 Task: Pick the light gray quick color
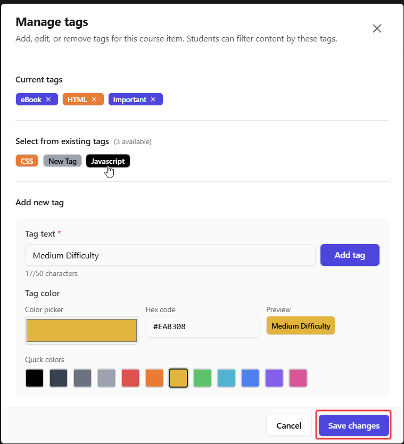[106, 378]
